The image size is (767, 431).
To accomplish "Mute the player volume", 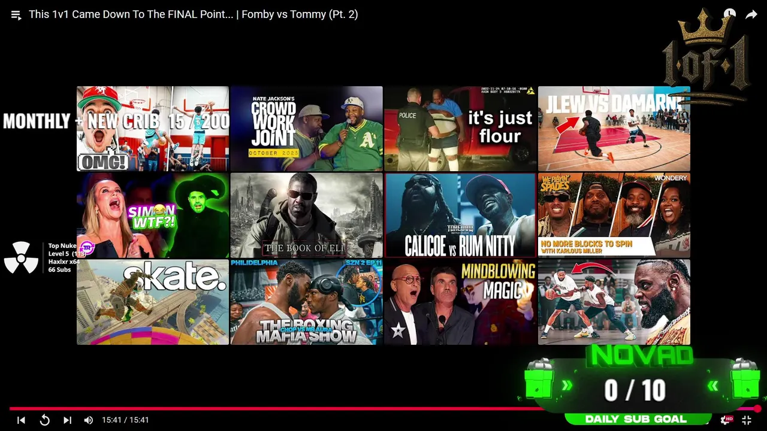I will tap(89, 420).
